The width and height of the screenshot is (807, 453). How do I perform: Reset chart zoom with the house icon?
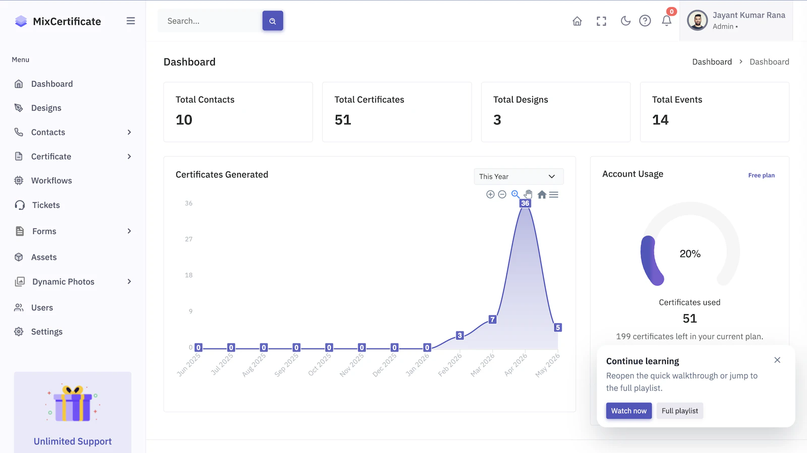point(542,194)
